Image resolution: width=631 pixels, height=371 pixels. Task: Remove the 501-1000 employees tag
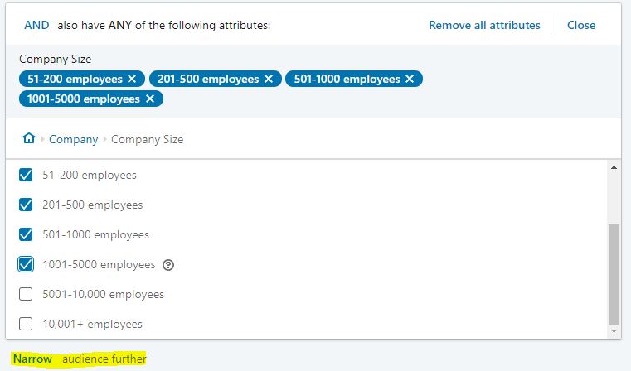[x=410, y=79]
